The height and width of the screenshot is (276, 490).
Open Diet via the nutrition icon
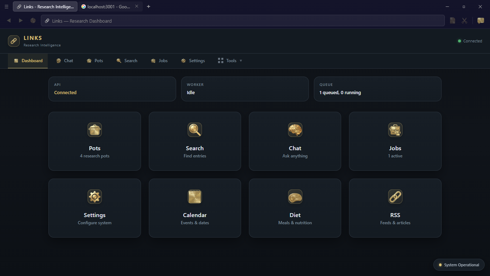pyautogui.click(x=295, y=197)
